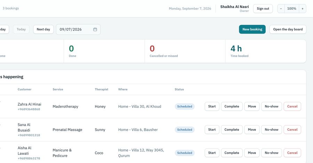Decrease zoom with the minus button
The height and width of the screenshot is (163, 313).
point(281,9)
